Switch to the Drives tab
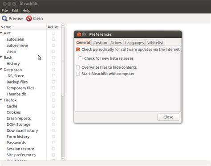 coord(116,43)
